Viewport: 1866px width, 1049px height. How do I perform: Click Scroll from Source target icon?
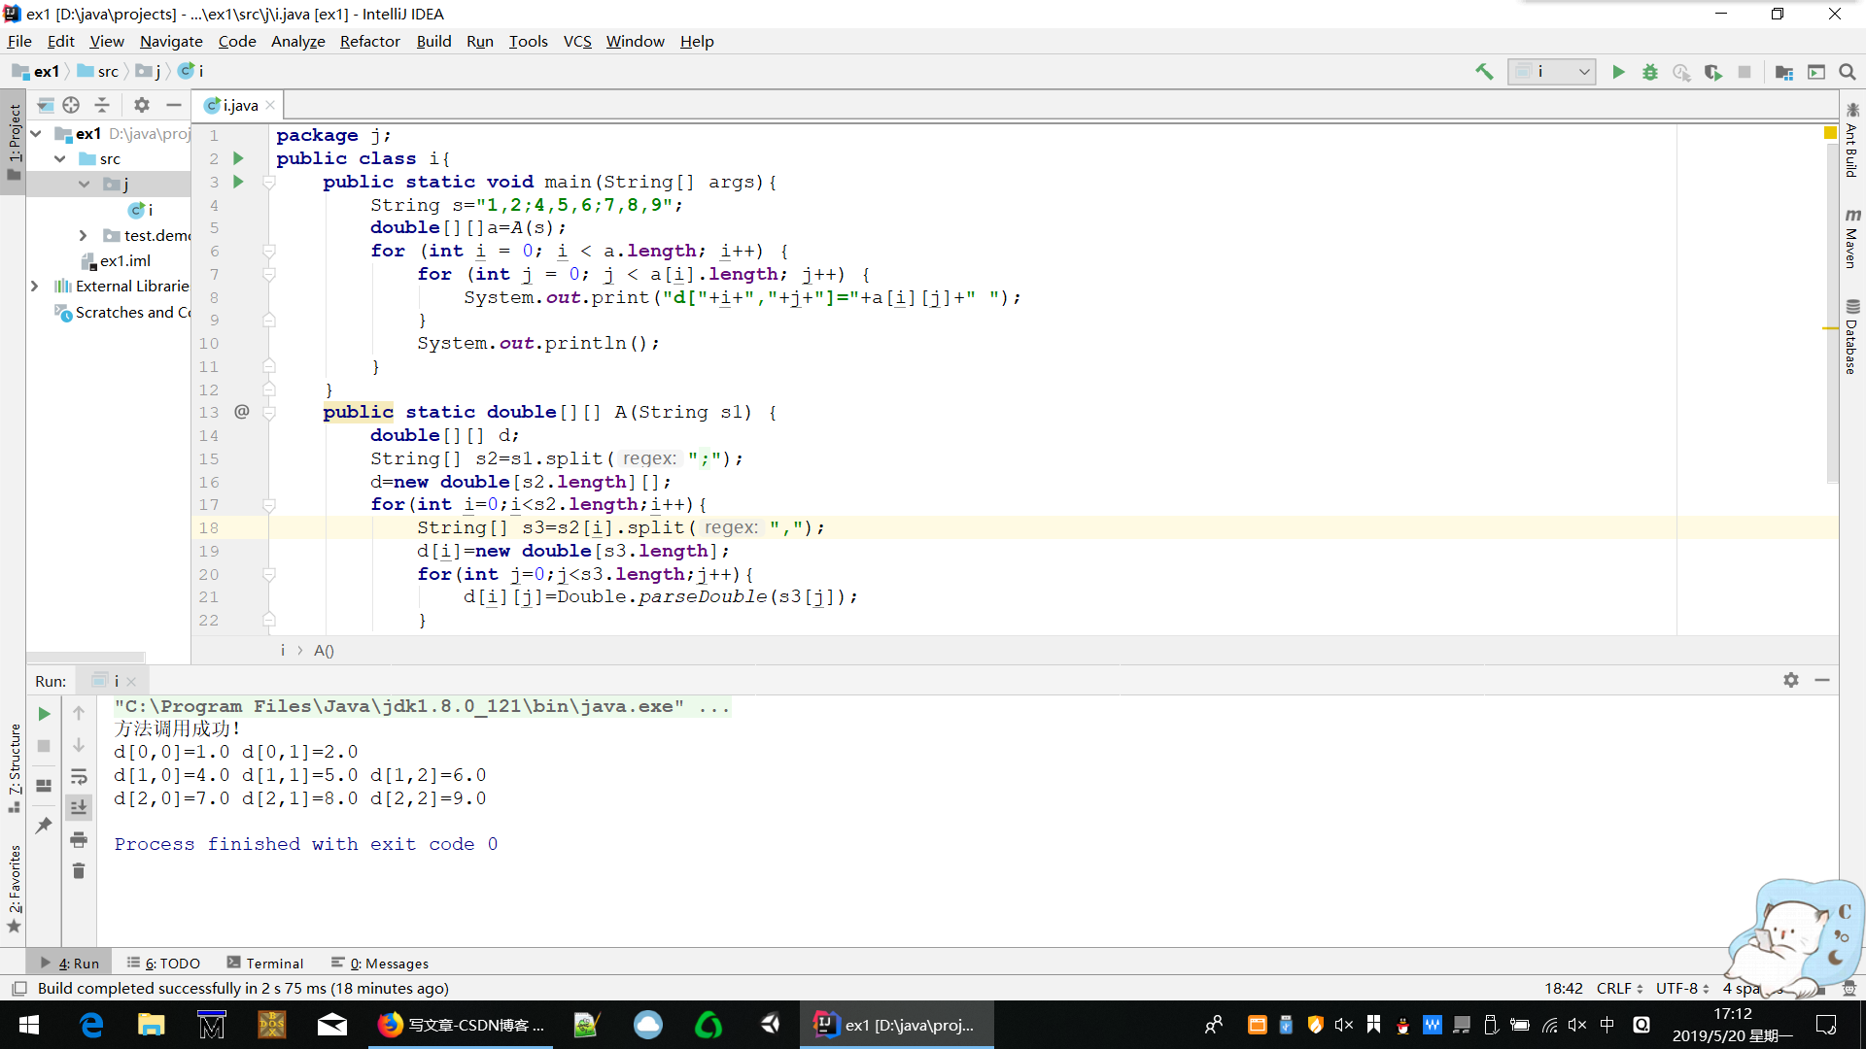coord(71,105)
